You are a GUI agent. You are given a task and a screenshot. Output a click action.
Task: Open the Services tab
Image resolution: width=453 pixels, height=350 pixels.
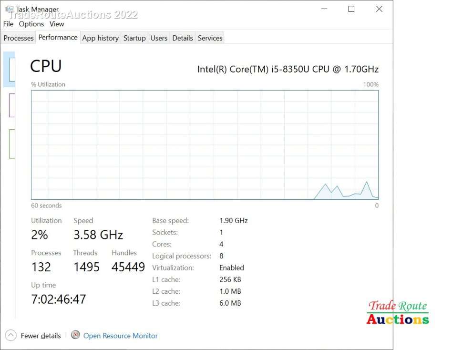point(210,38)
